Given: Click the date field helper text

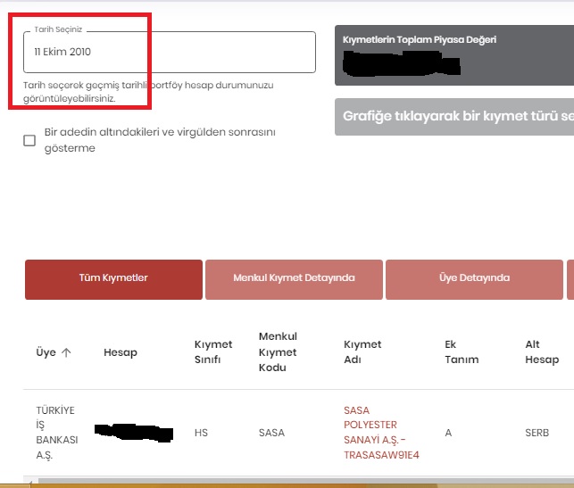Looking at the screenshot, I should coord(148,92).
